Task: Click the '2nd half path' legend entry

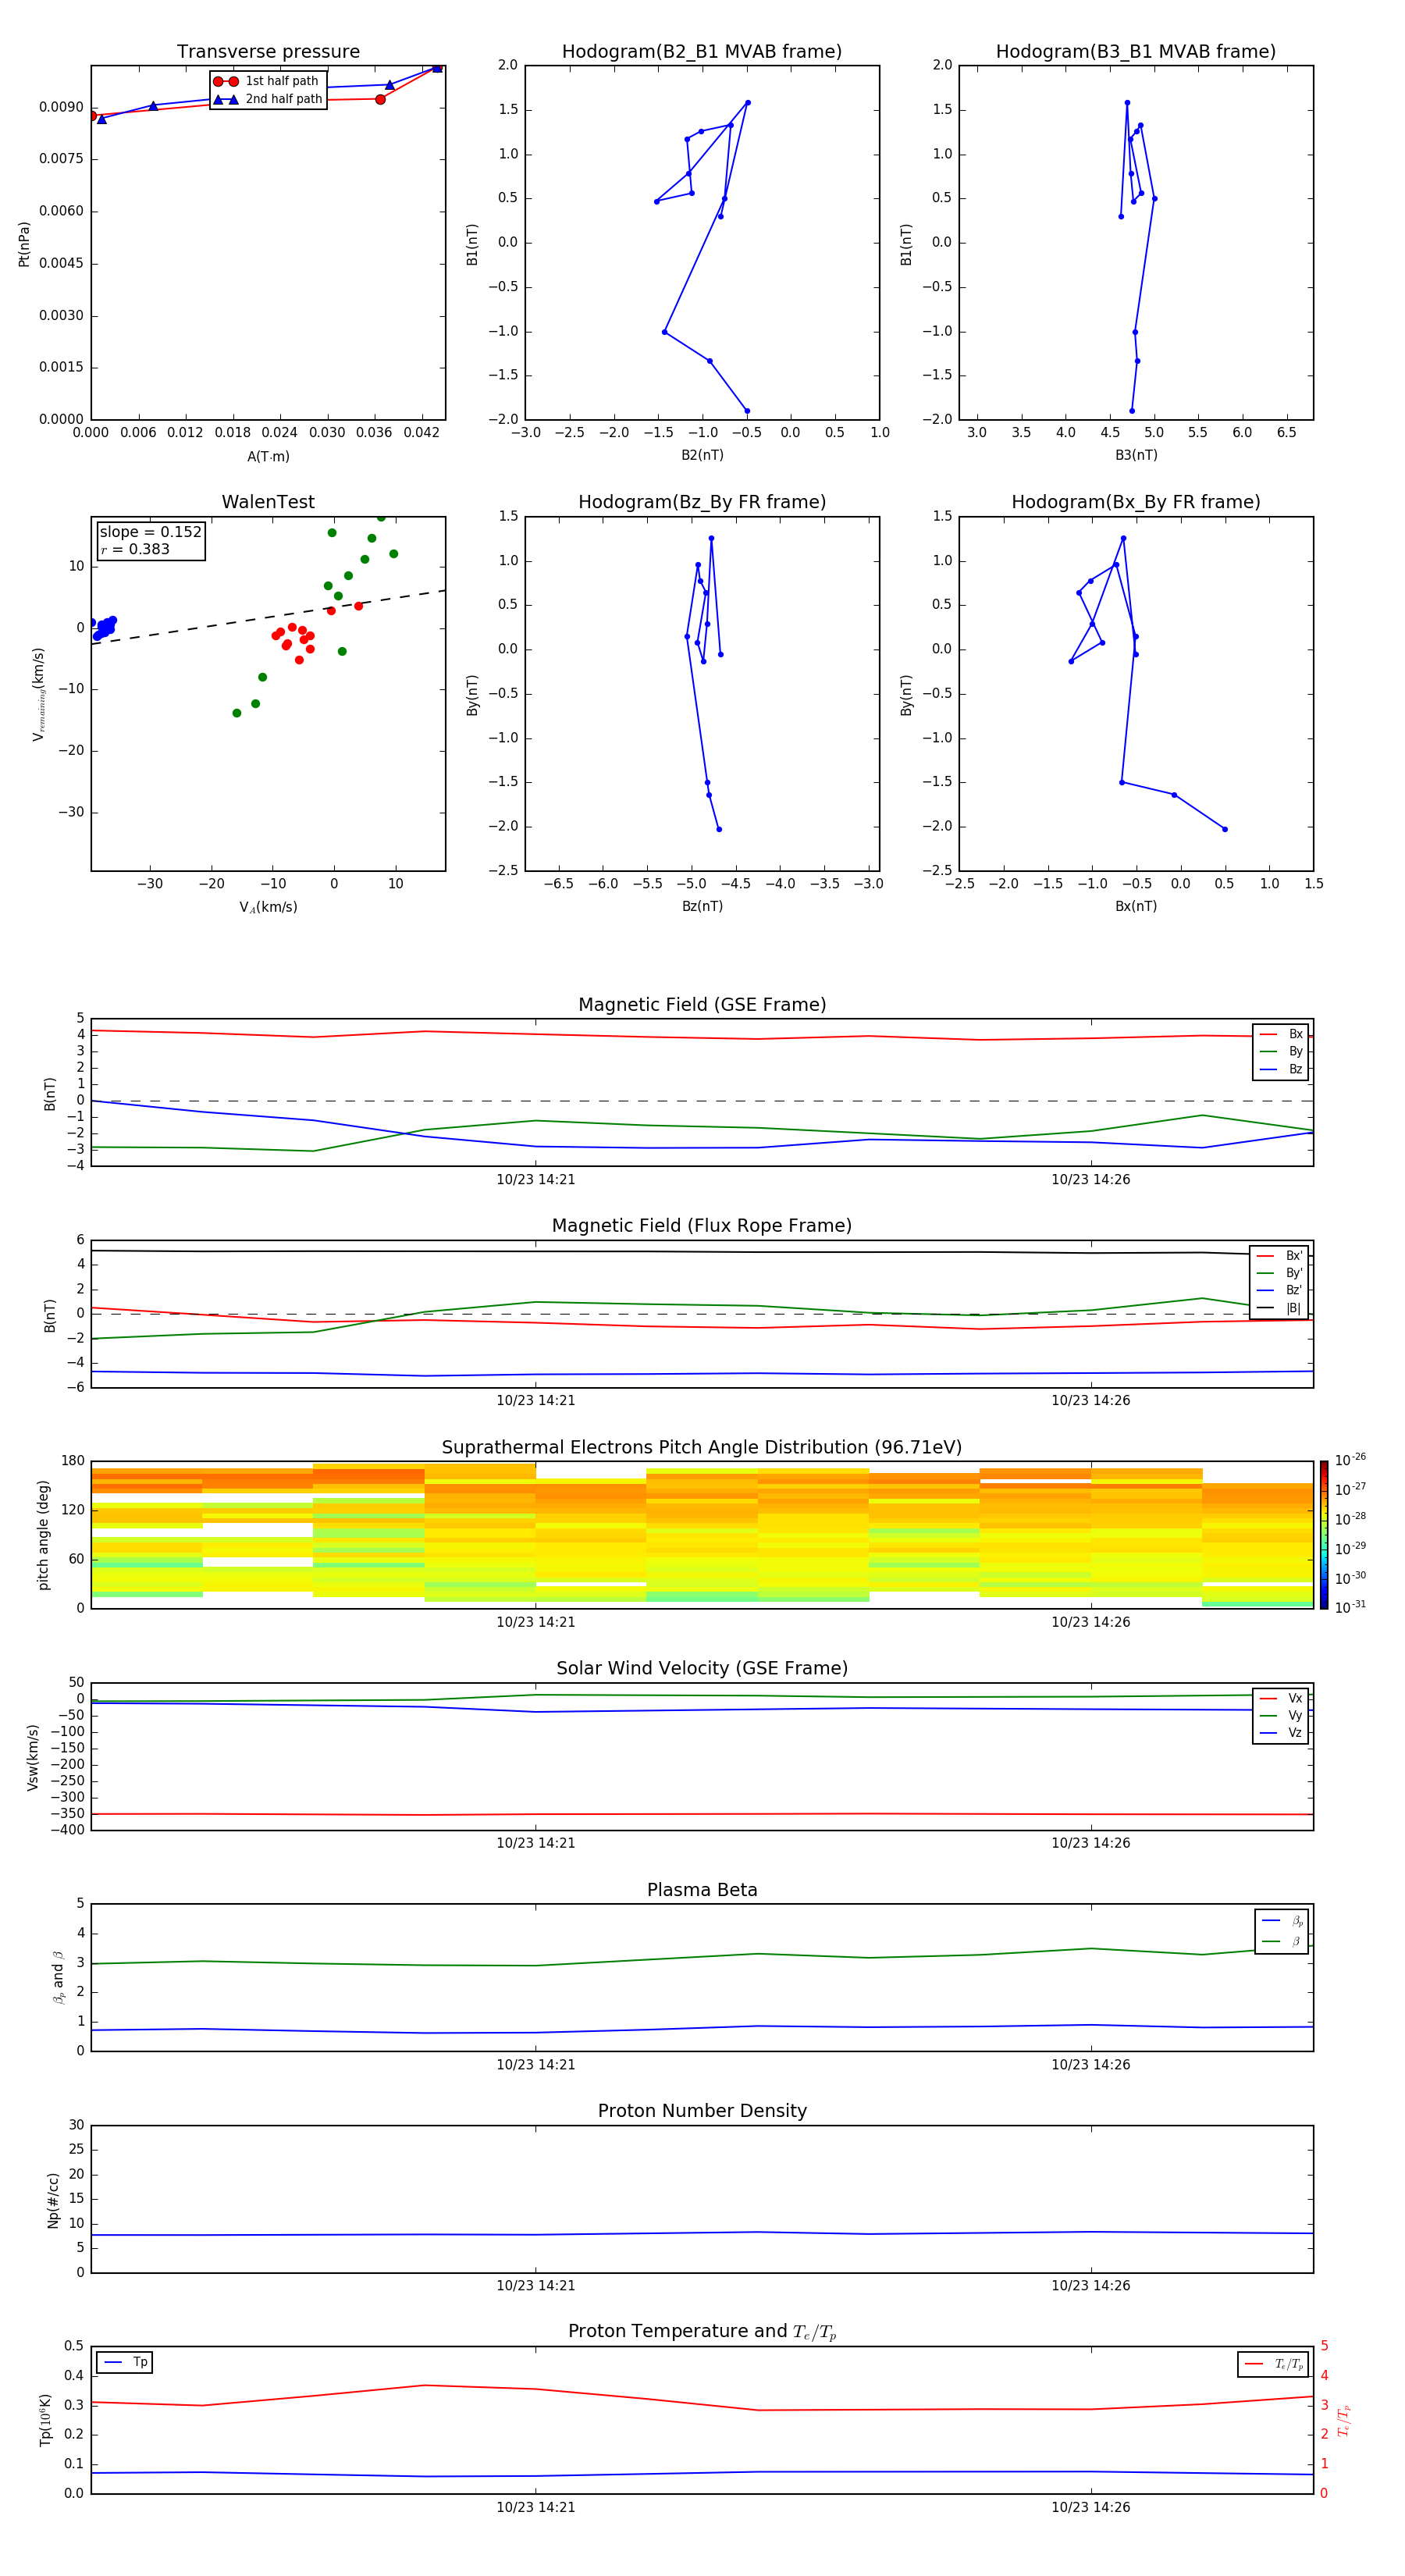Action: click(x=269, y=99)
